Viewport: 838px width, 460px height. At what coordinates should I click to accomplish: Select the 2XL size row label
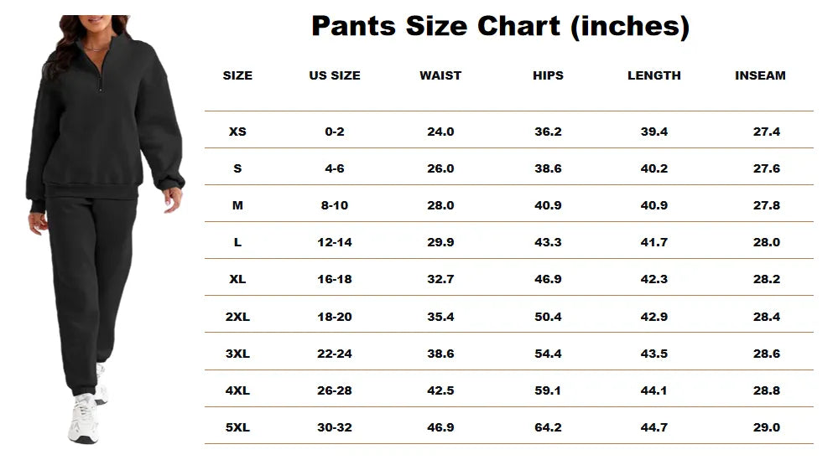pyautogui.click(x=237, y=317)
